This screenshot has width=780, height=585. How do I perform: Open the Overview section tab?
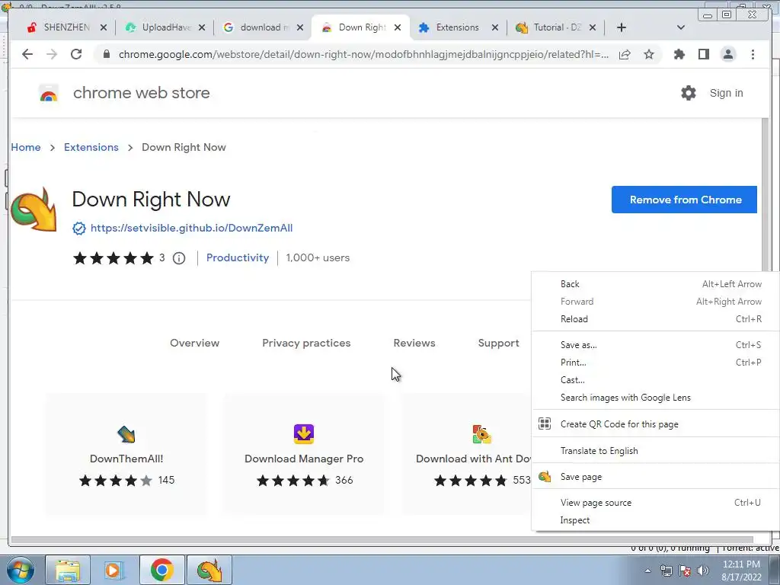tap(194, 344)
